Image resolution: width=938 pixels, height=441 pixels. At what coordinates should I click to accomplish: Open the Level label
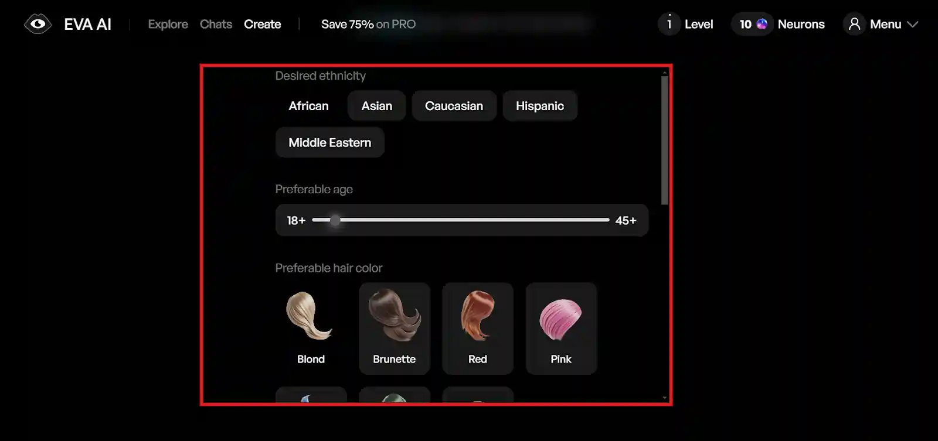point(699,24)
